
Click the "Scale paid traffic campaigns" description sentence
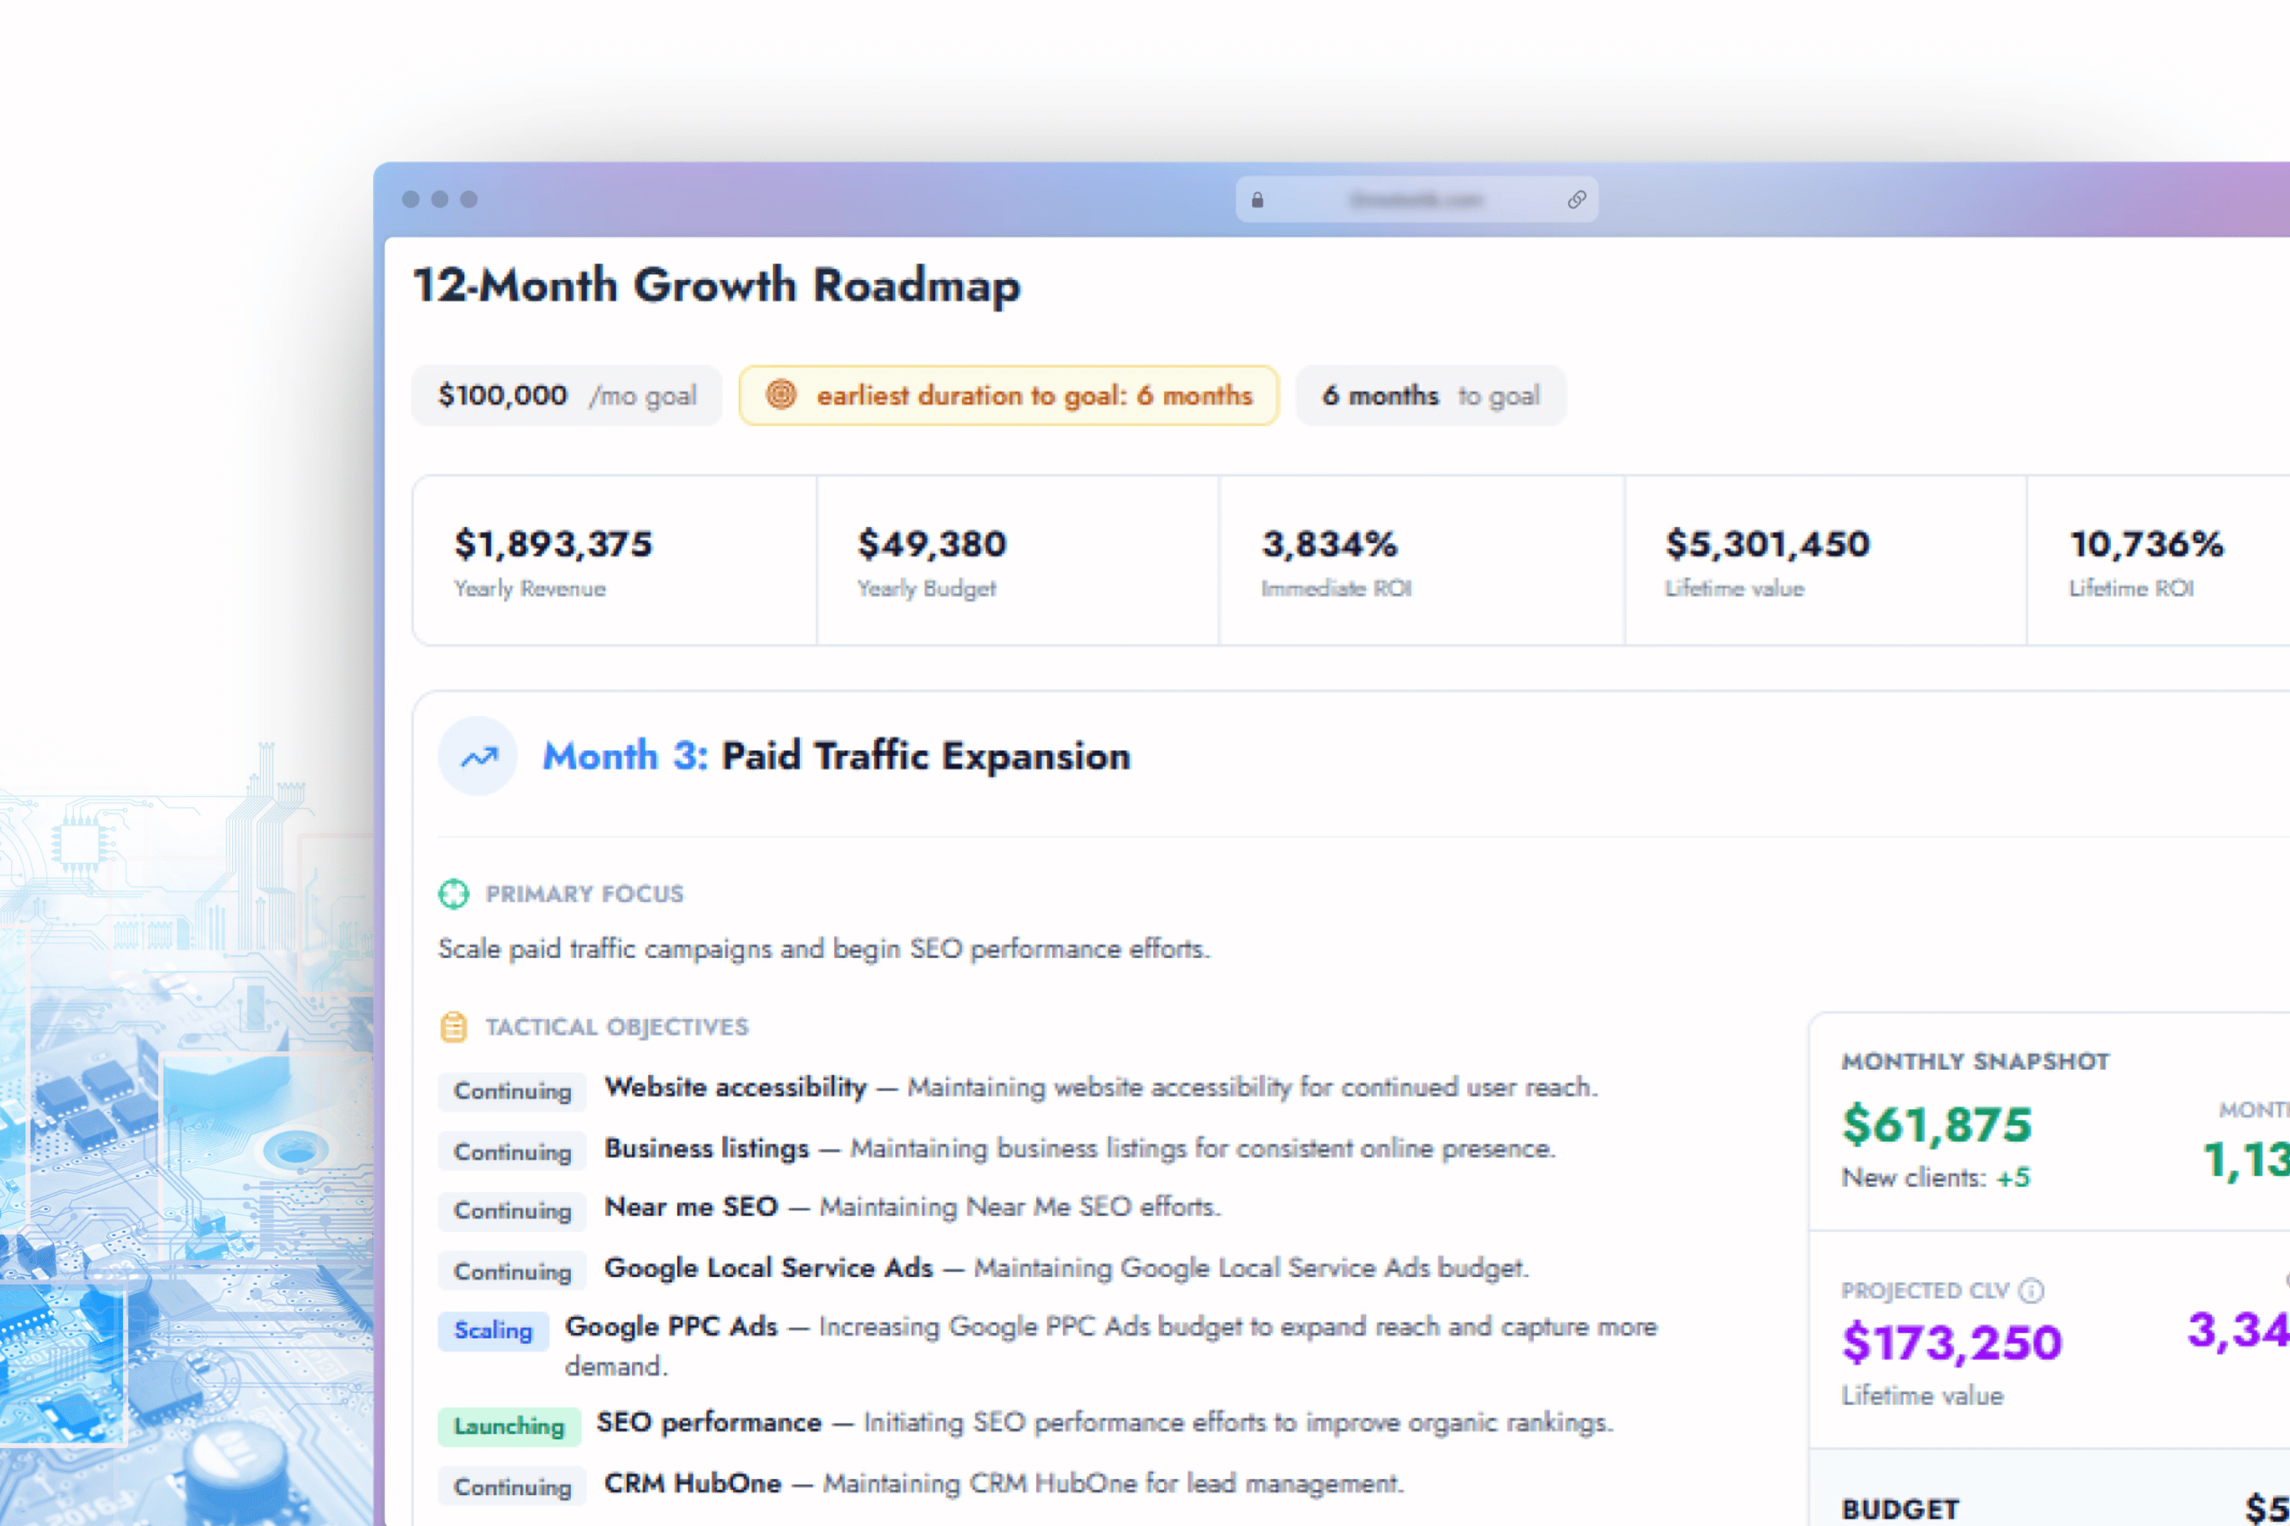coord(824,949)
